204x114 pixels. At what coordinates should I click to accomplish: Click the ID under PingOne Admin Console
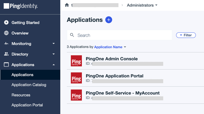tap(125, 64)
